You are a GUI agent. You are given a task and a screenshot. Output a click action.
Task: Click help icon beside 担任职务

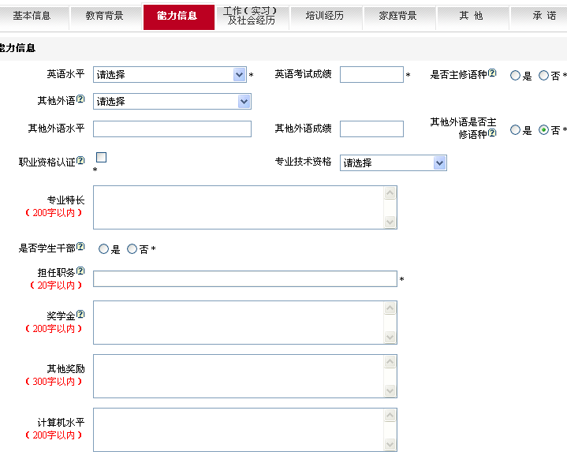coord(80,271)
